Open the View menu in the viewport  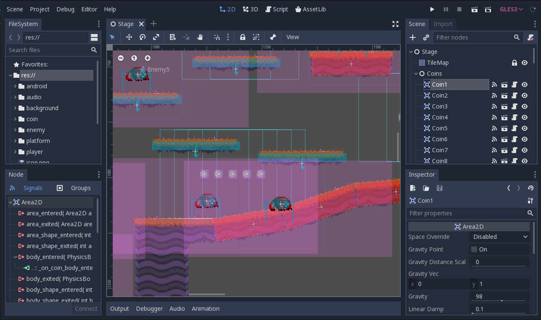pos(292,37)
